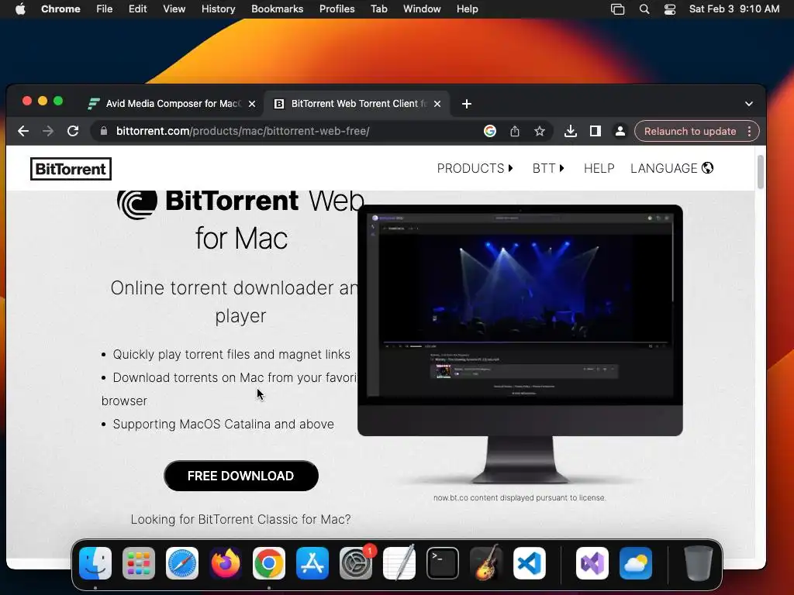The height and width of the screenshot is (595, 794).
Task: Open the Chrome app menu
Action: pos(60,9)
